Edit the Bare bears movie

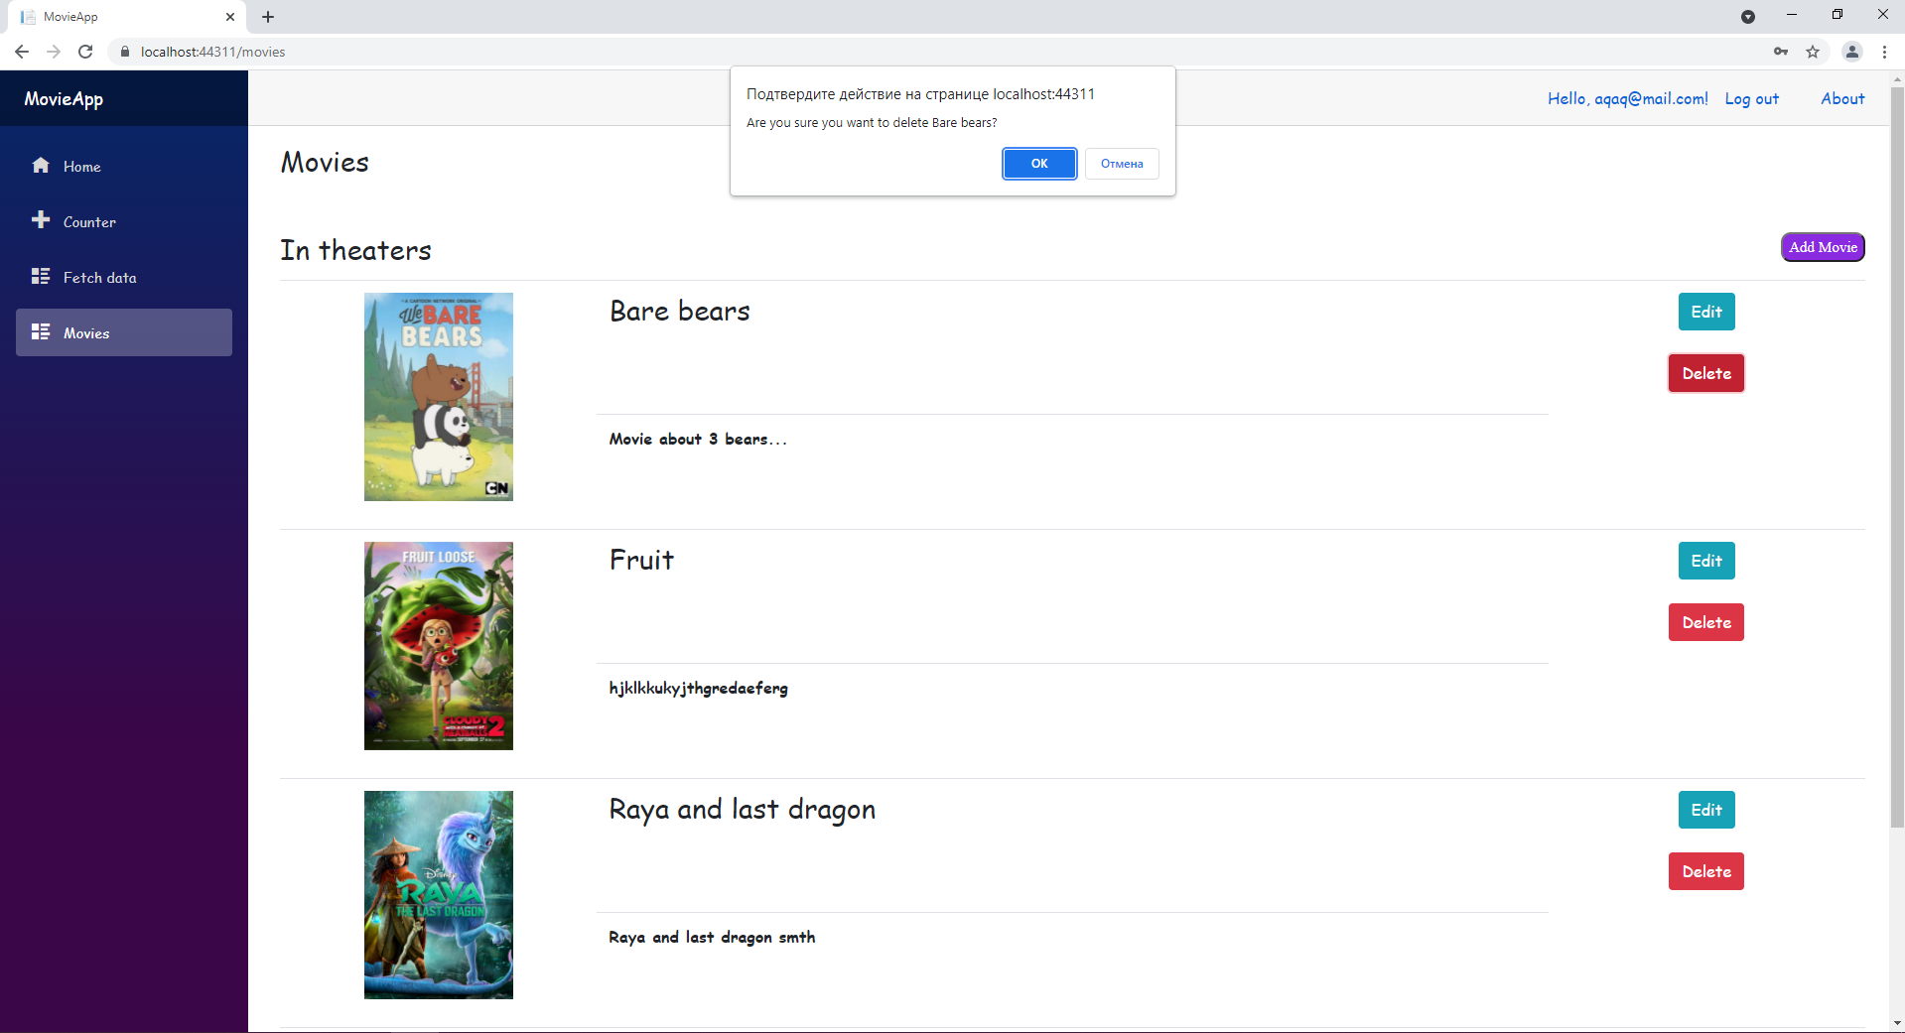(x=1706, y=312)
